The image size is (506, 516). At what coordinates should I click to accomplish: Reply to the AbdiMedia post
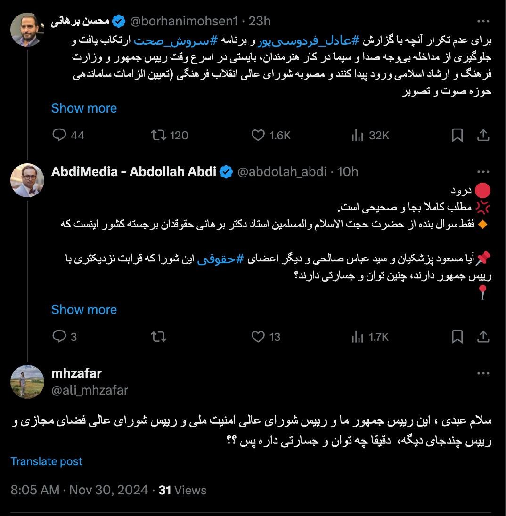coord(59,337)
